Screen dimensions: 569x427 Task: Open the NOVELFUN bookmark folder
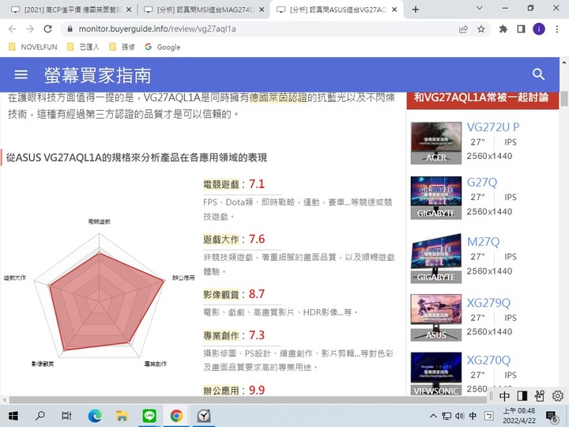tap(33, 47)
